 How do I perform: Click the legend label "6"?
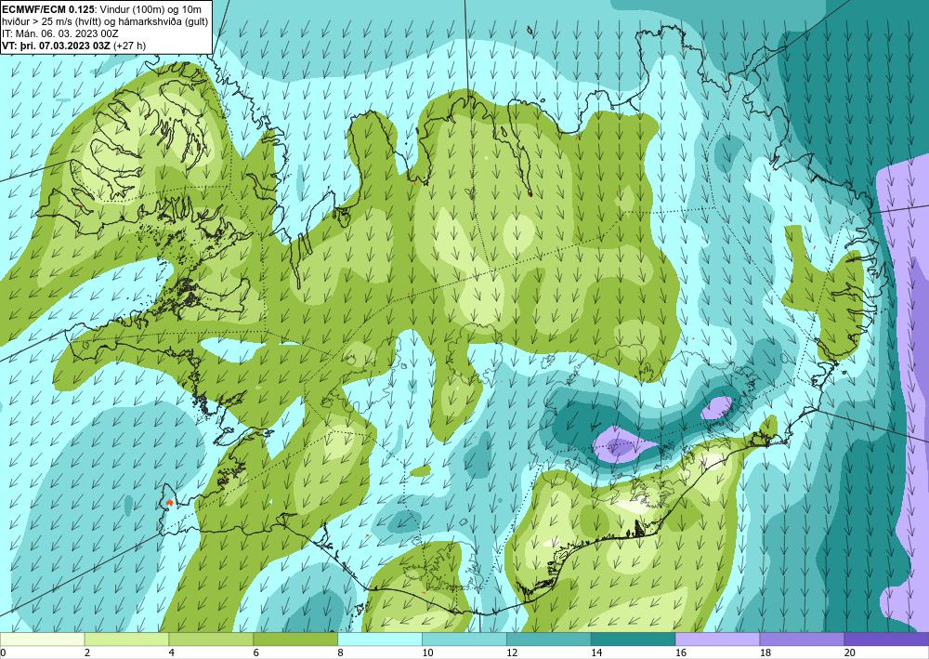click(256, 653)
